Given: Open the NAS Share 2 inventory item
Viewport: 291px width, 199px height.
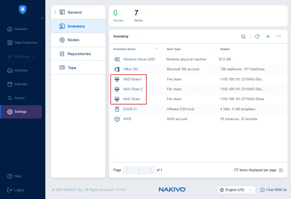Looking at the screenshot, I should click(x=133, y=89).
